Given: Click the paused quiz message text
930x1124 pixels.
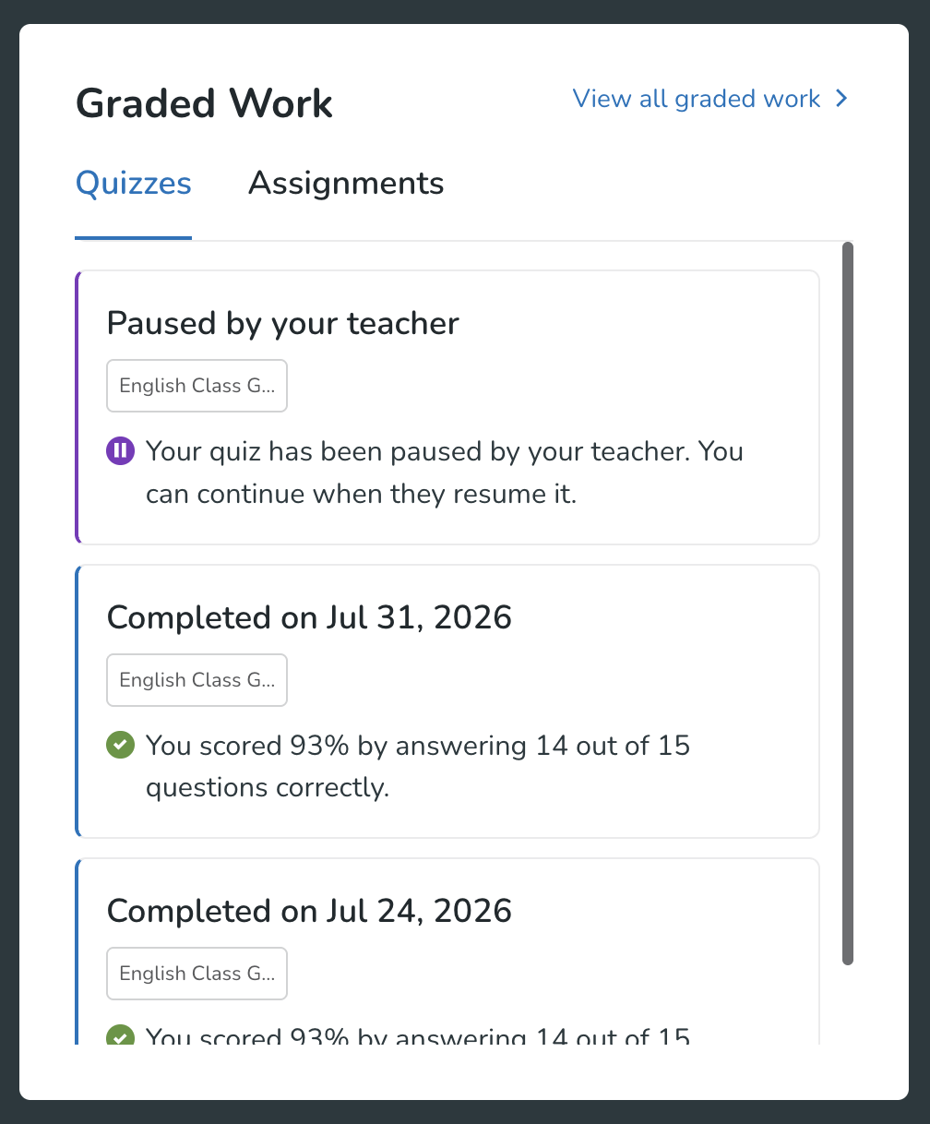Looking at the screenshot, I should 445,472.
